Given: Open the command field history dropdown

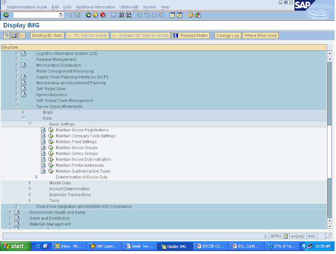Looking at the screenshot, I should click(61, 15).
